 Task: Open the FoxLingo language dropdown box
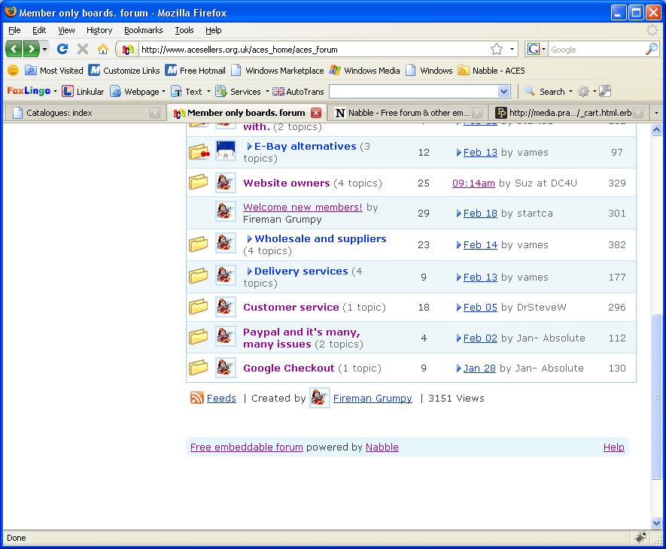pos(503,92)
